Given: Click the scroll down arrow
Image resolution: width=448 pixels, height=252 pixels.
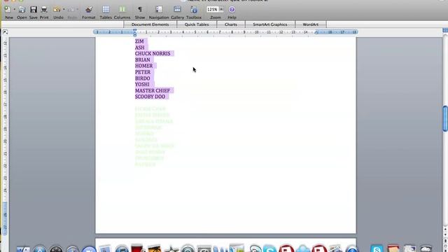Looking at the screenshot, I should (x=445, y=235).
